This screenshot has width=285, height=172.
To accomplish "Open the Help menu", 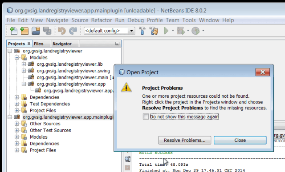I will click(x=228, y=20).
